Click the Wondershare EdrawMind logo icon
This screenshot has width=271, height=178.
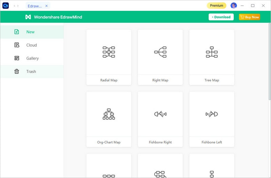click(x=28, y=17)
